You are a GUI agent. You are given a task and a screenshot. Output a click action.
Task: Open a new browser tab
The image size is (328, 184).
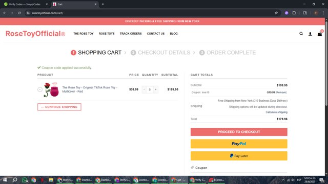pos(102,4)
